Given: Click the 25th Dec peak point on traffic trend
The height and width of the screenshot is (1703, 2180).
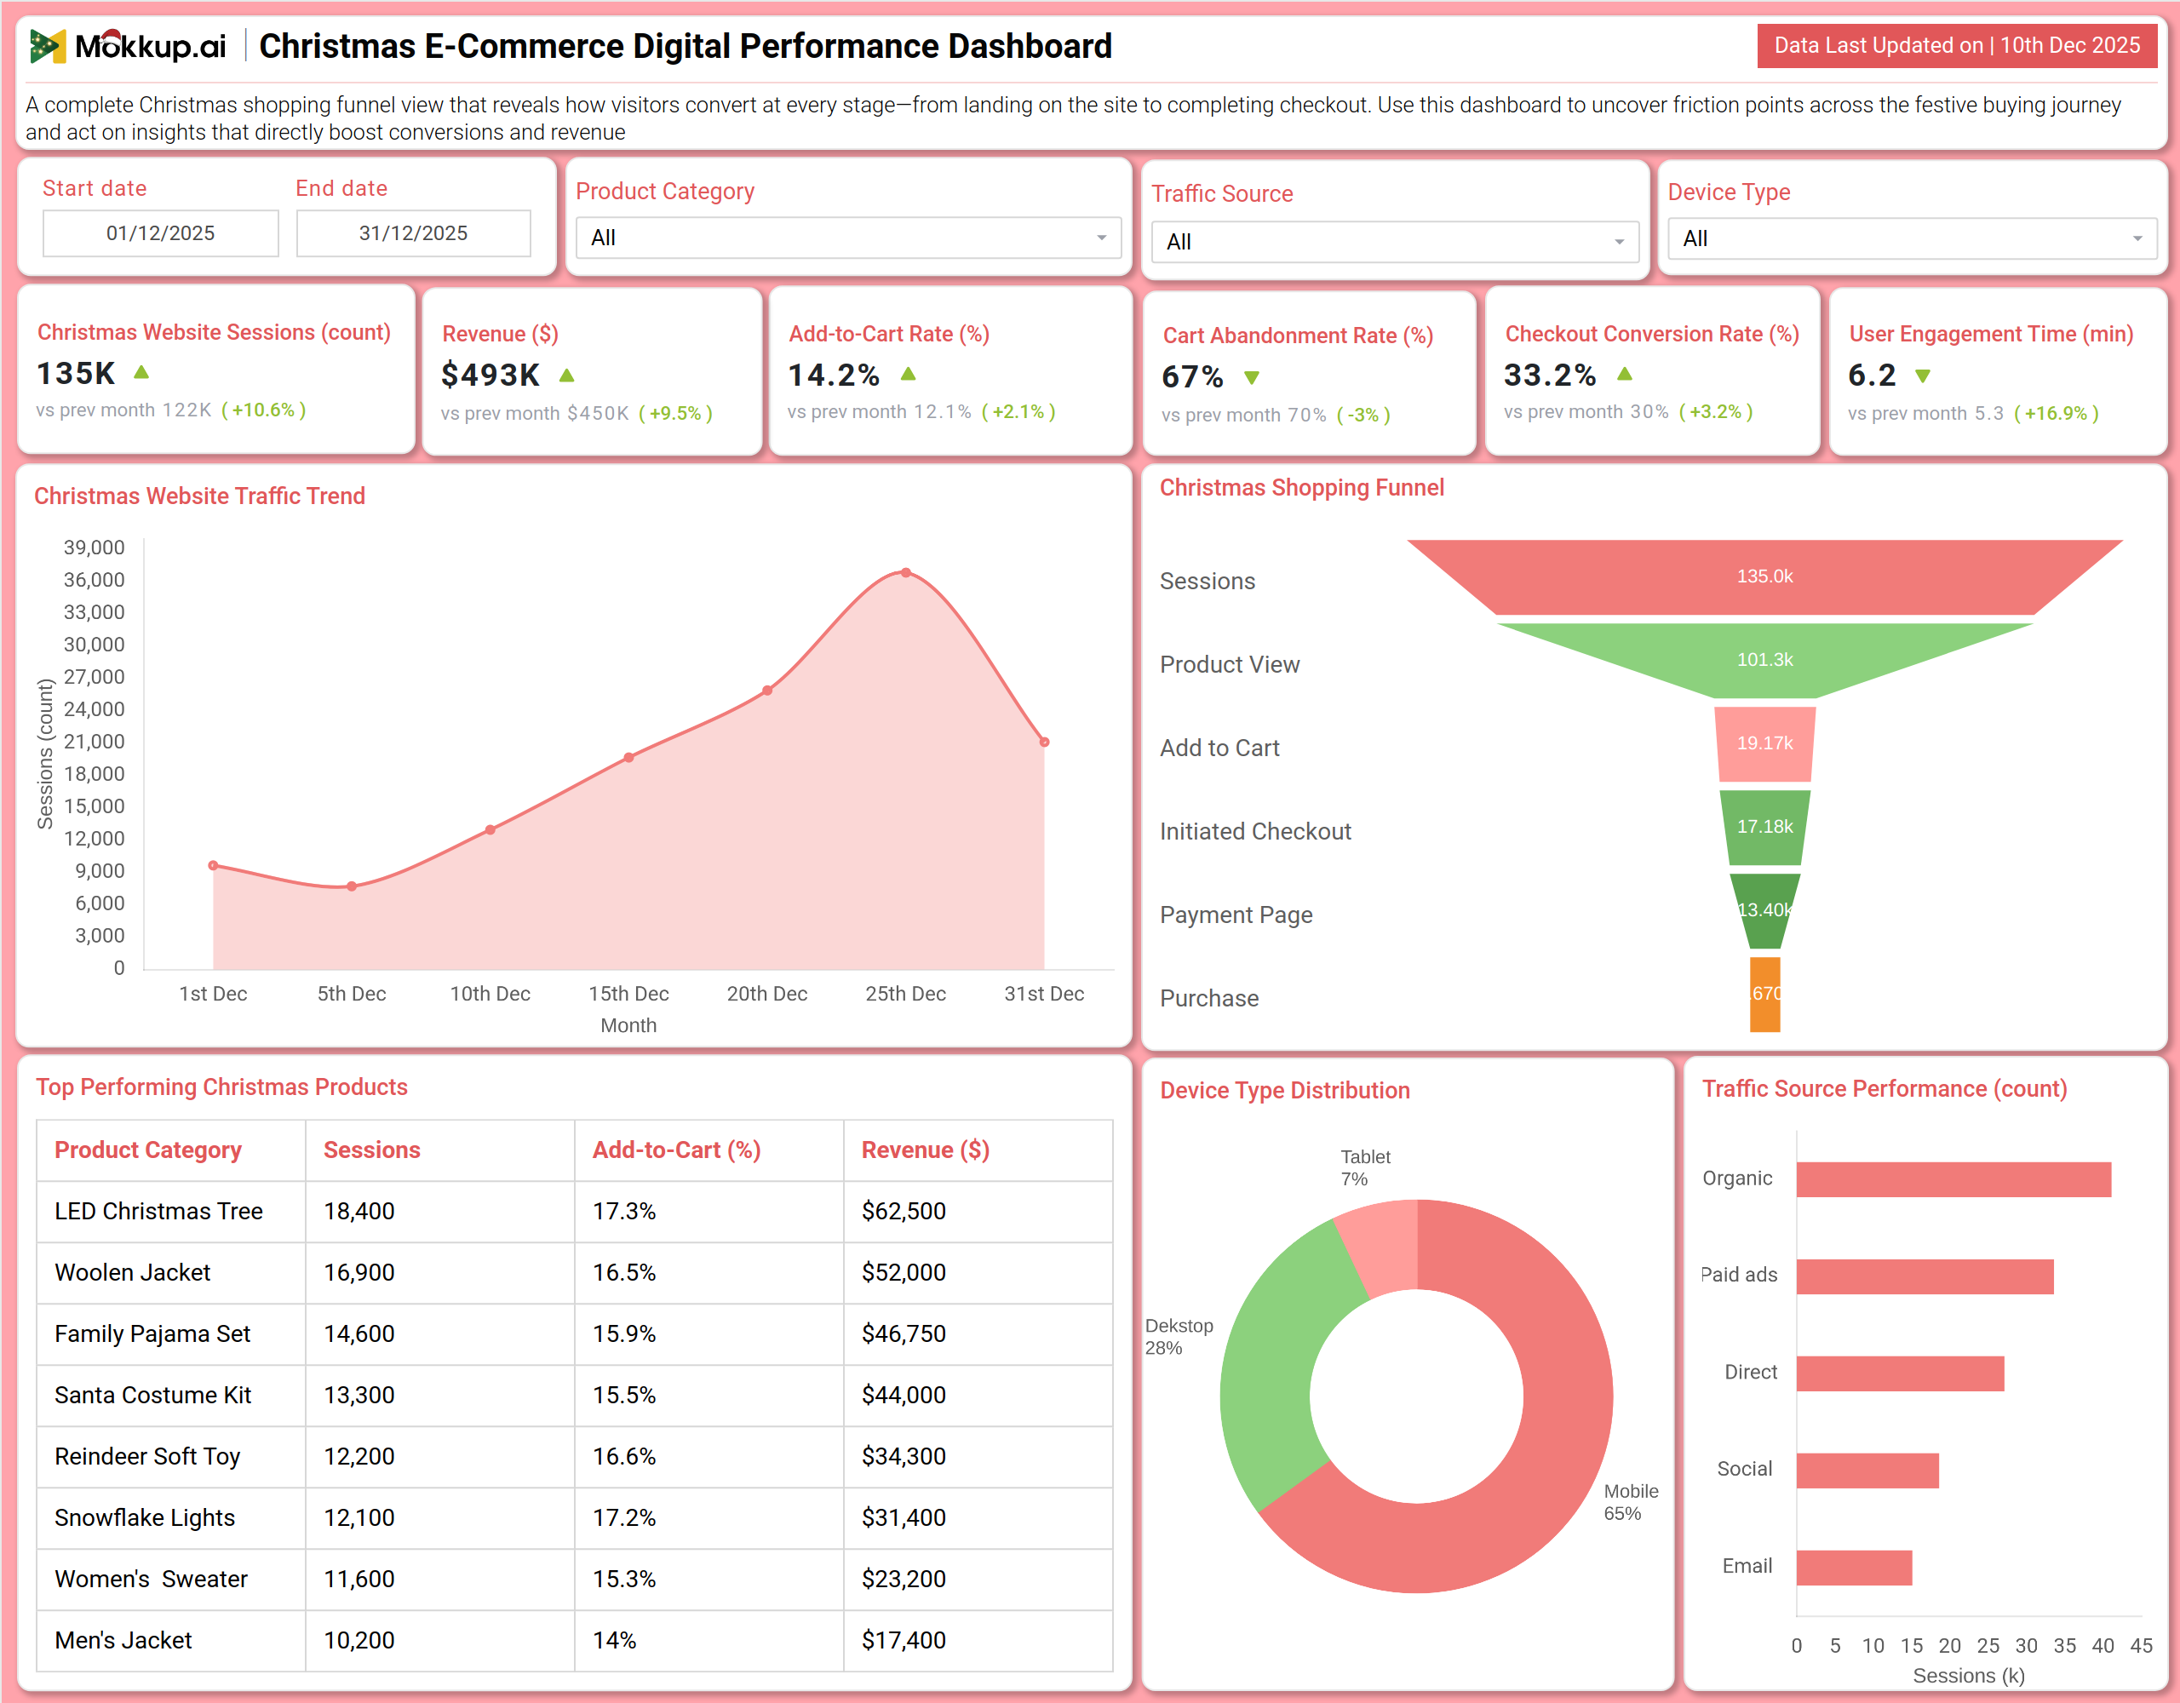Looking at the screenshot, I should 905,573.
